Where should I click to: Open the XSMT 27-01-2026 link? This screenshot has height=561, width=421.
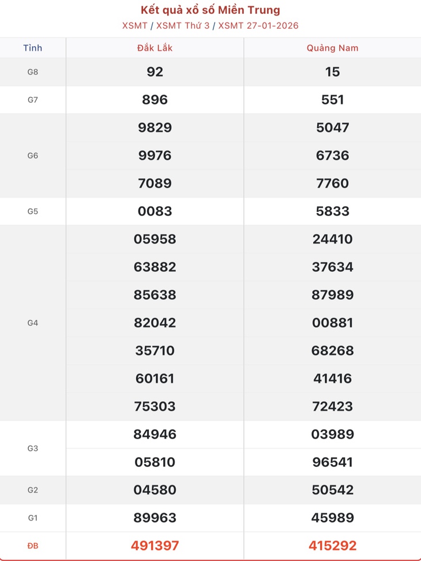[258, 26]
